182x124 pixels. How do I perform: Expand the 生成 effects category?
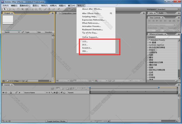pyautogui.click(x=148, y=72)
